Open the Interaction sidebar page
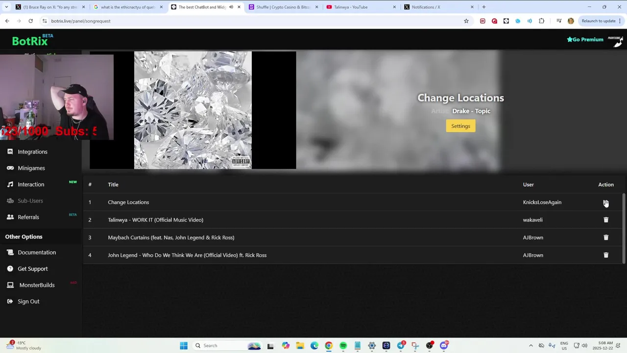The height and width of the screenshot is (353, 627). 31,184
